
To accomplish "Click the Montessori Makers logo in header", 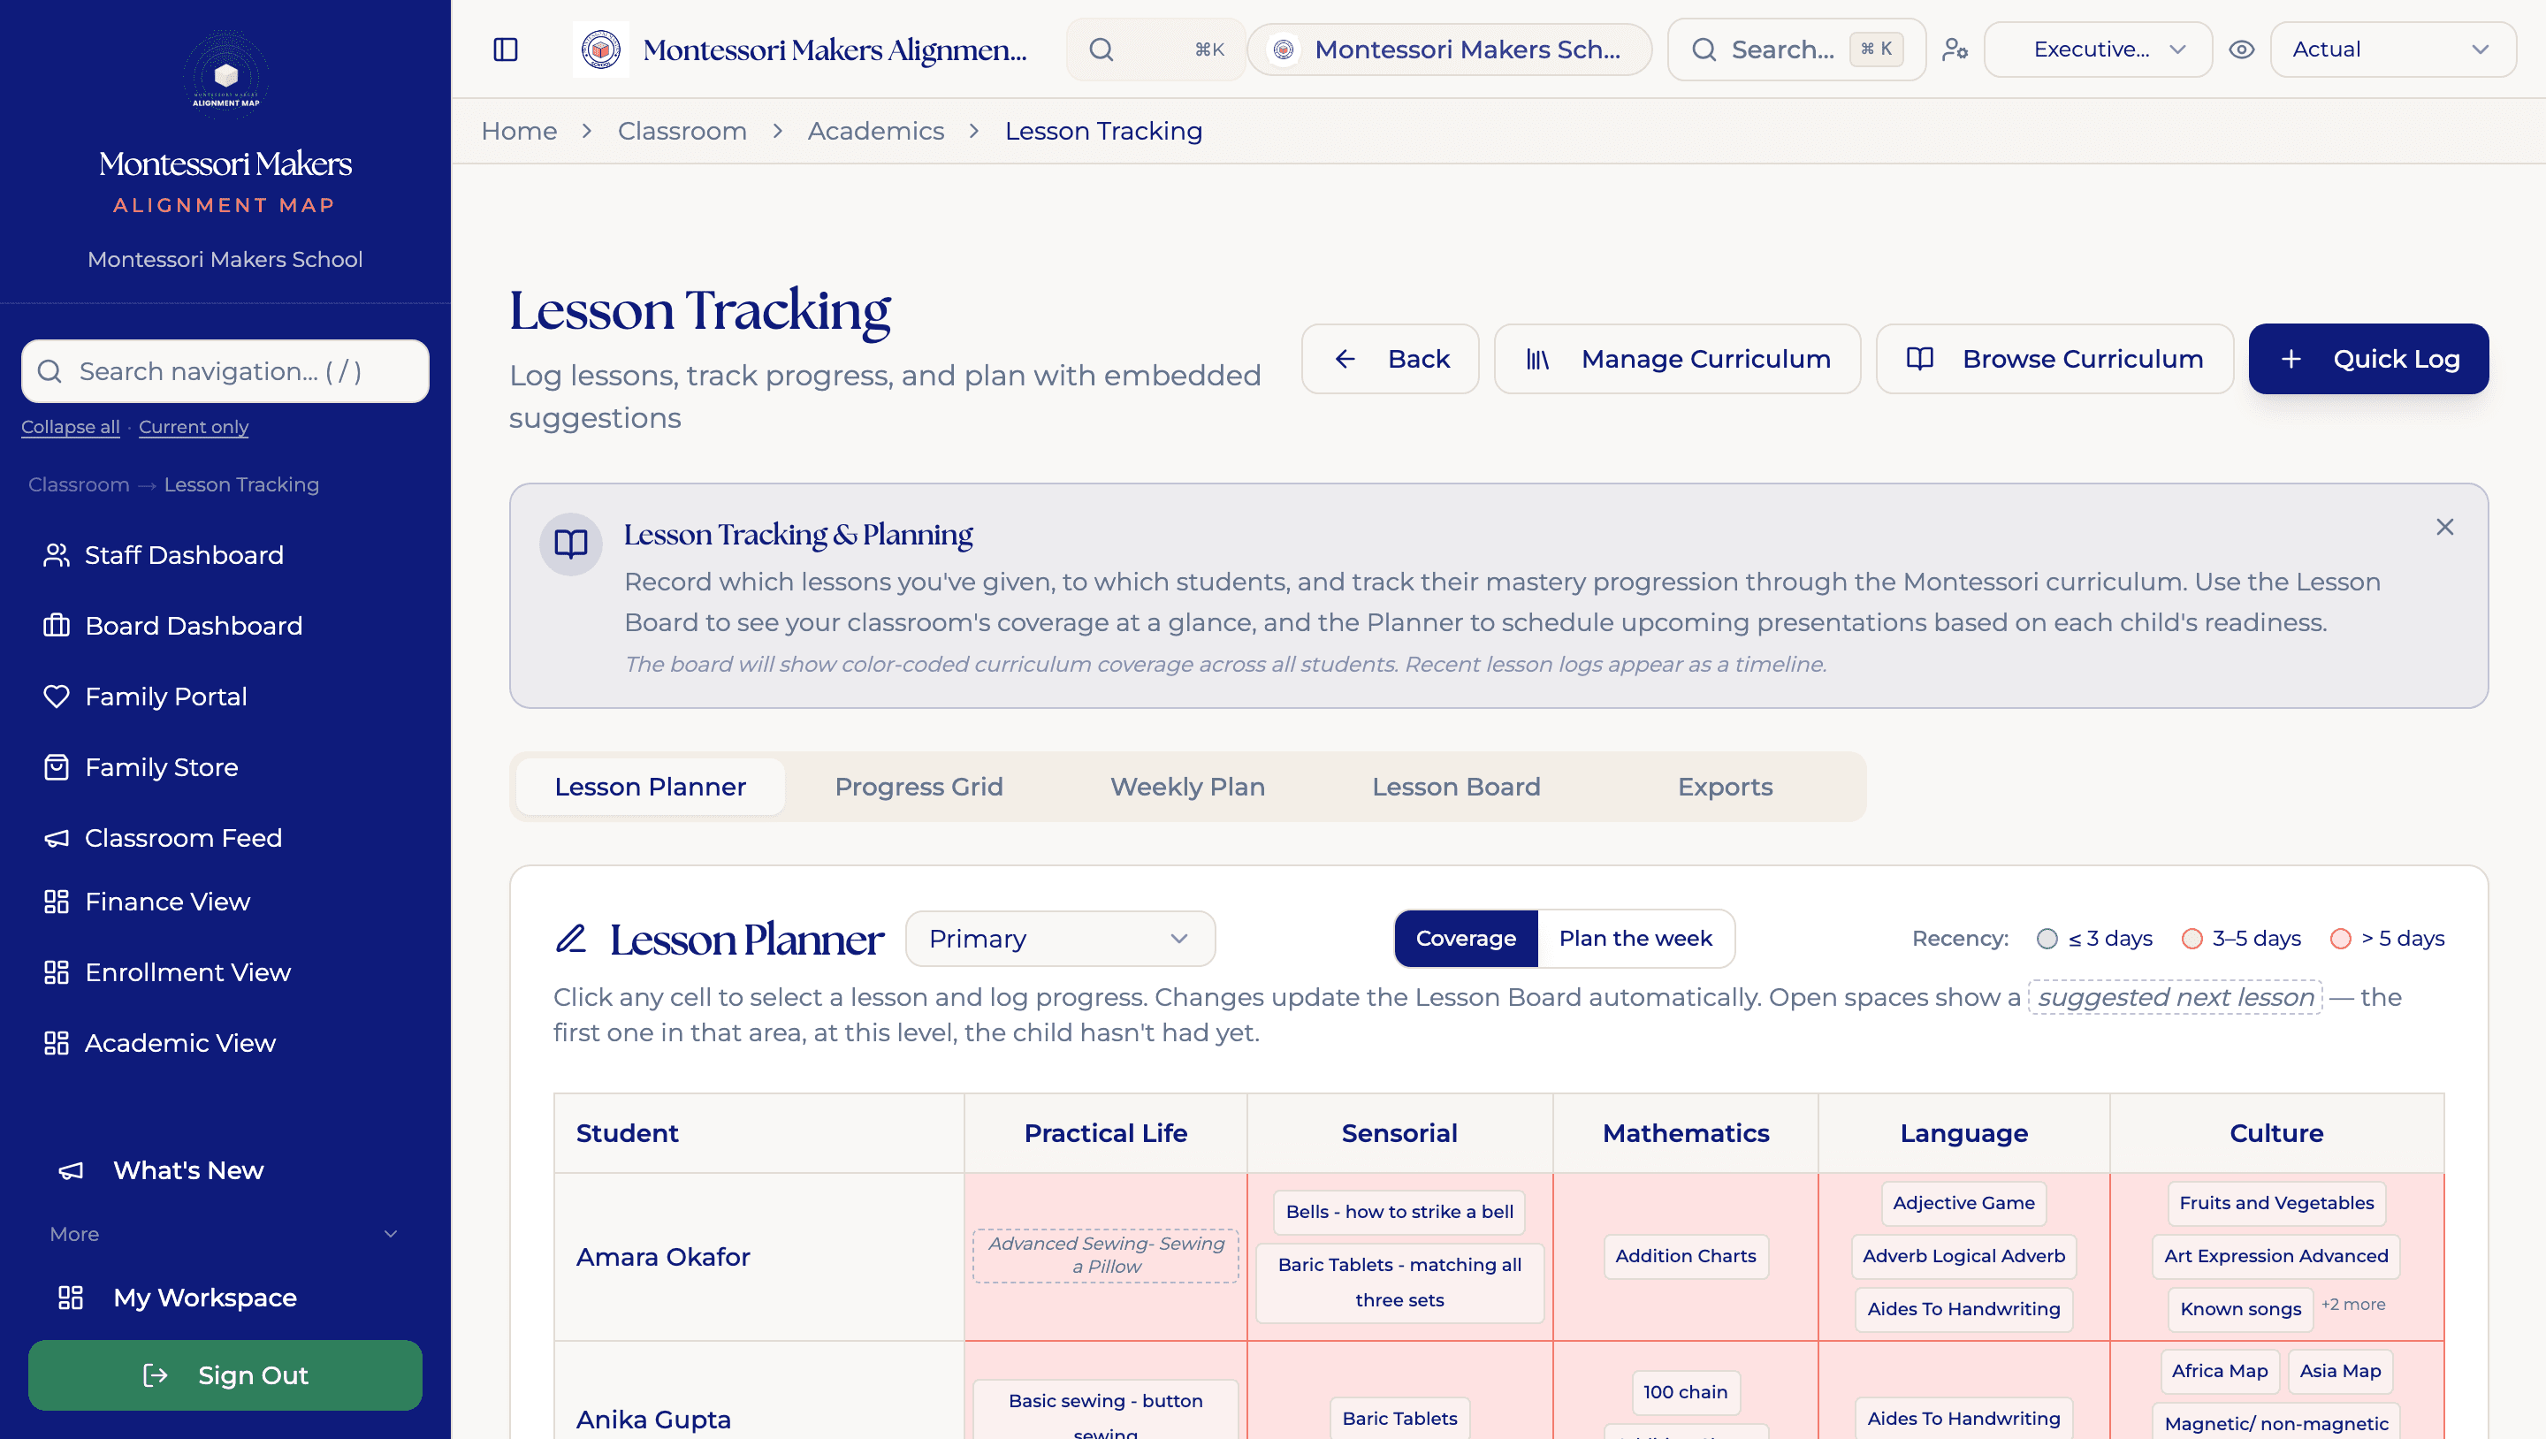I will coord(601,49).
